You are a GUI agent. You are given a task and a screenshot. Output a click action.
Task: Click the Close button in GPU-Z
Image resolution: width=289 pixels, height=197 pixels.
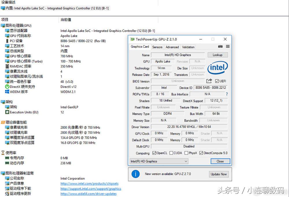click(220, 161)
